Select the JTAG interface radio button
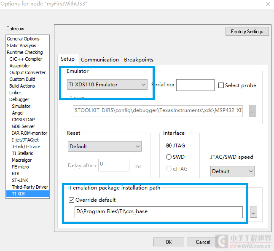 (169, 145)
